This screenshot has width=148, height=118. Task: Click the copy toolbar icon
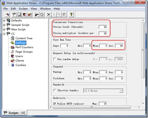pyautogui.click(x=59, y=14)
